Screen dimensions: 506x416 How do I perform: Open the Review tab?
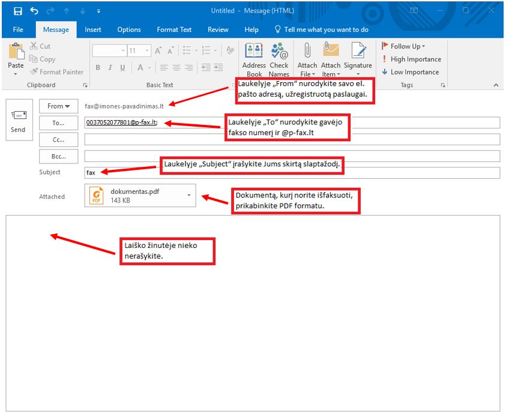coord(218,29)
